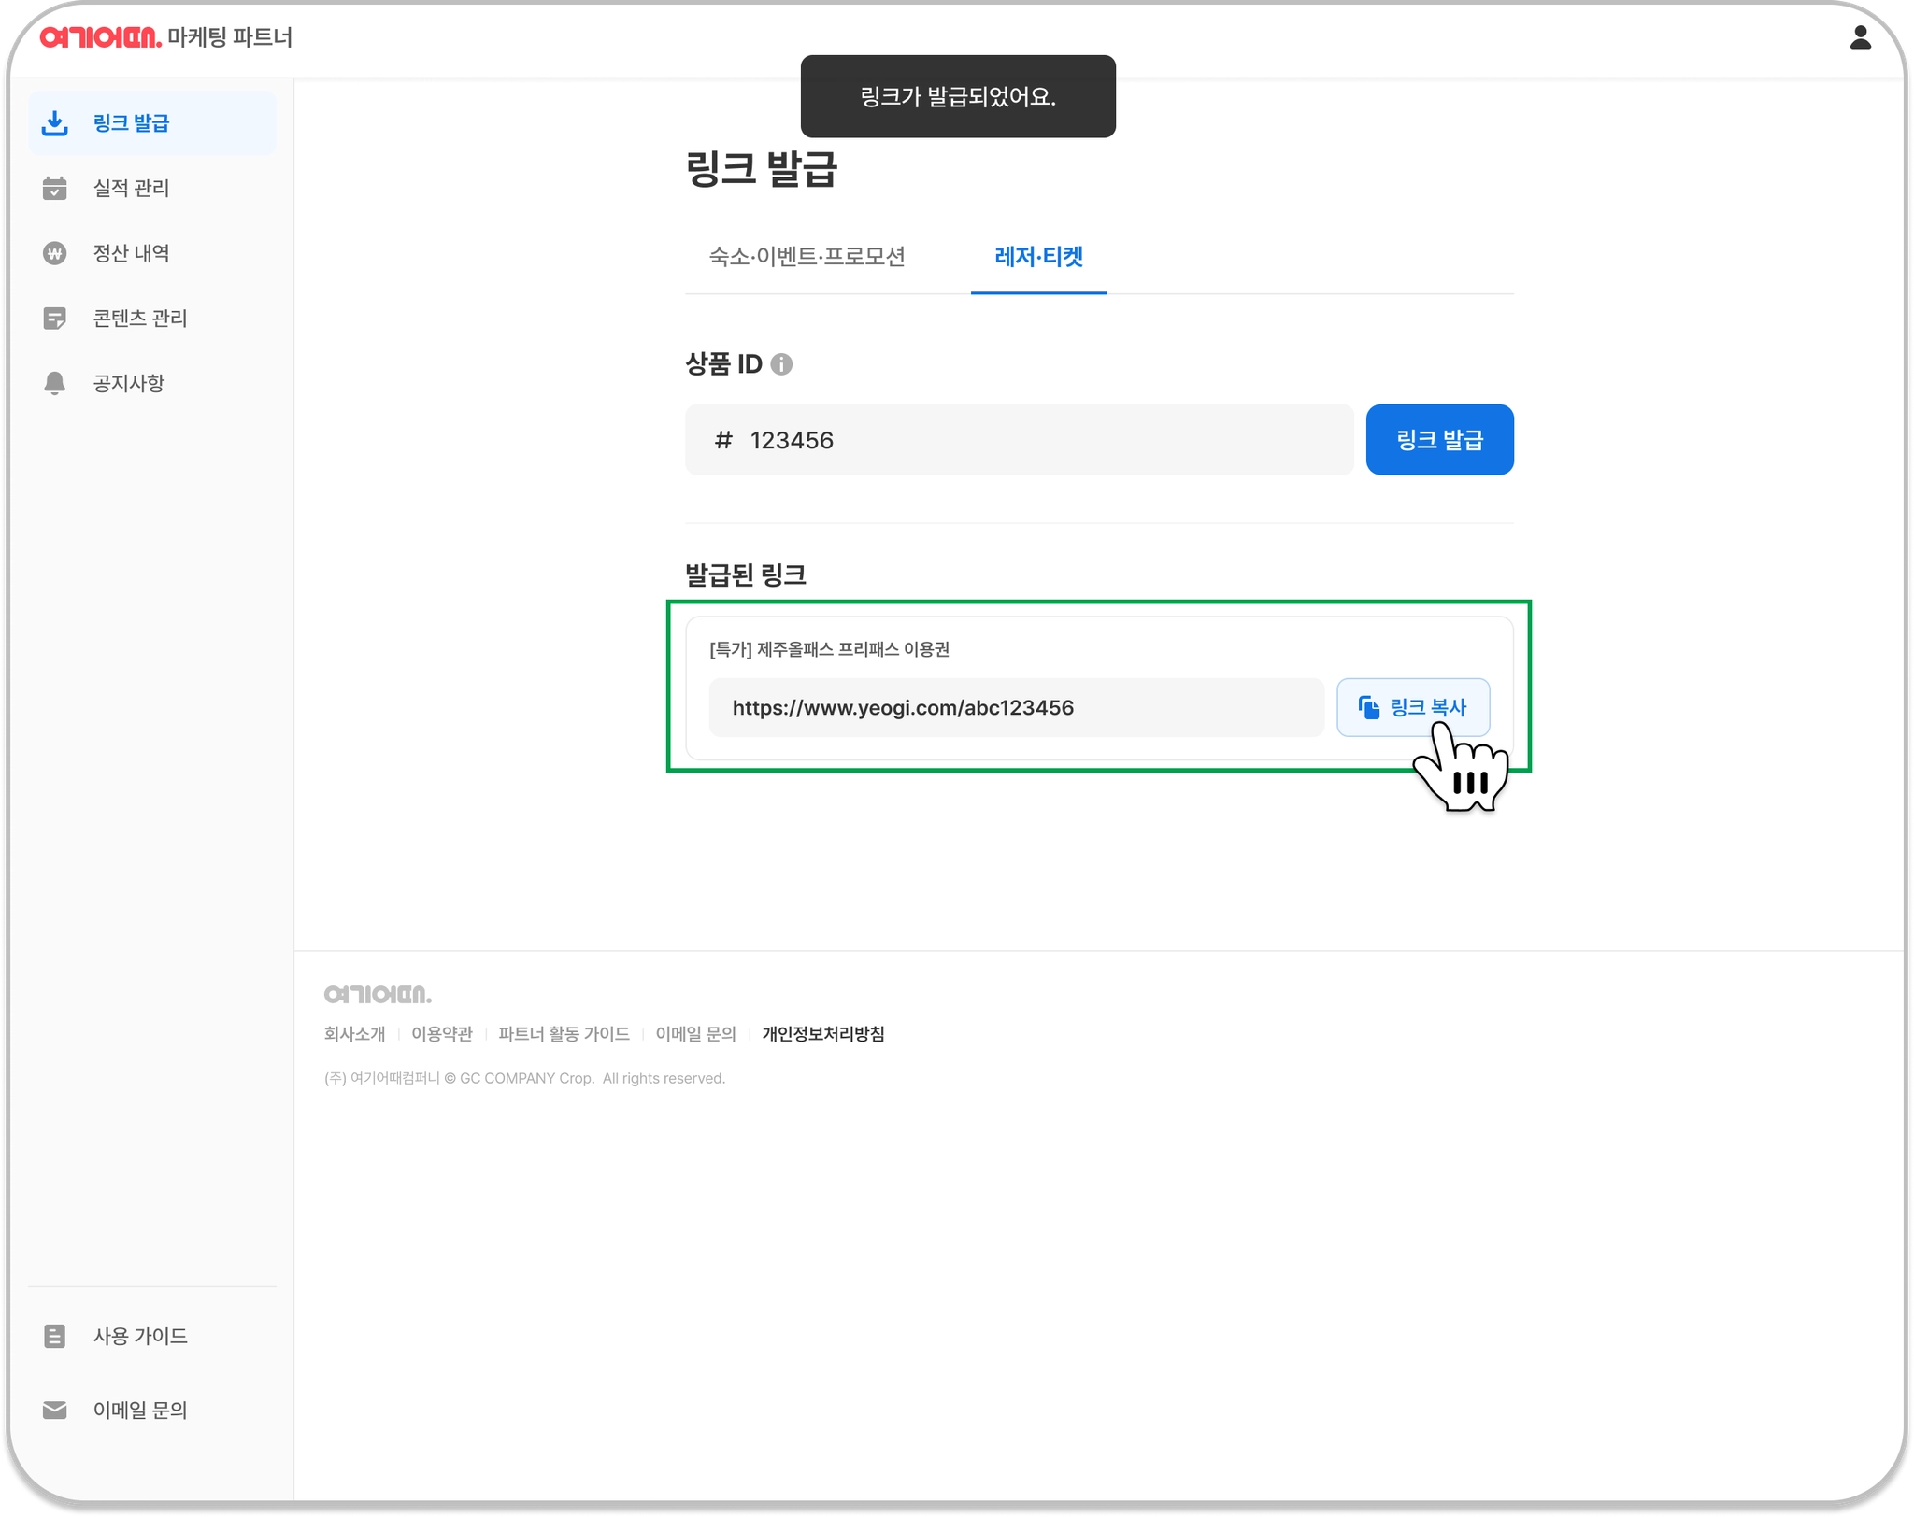
Task: Click the 사용 가이드 document icon
Action: pyautogui.click(x=55, y=1336)
